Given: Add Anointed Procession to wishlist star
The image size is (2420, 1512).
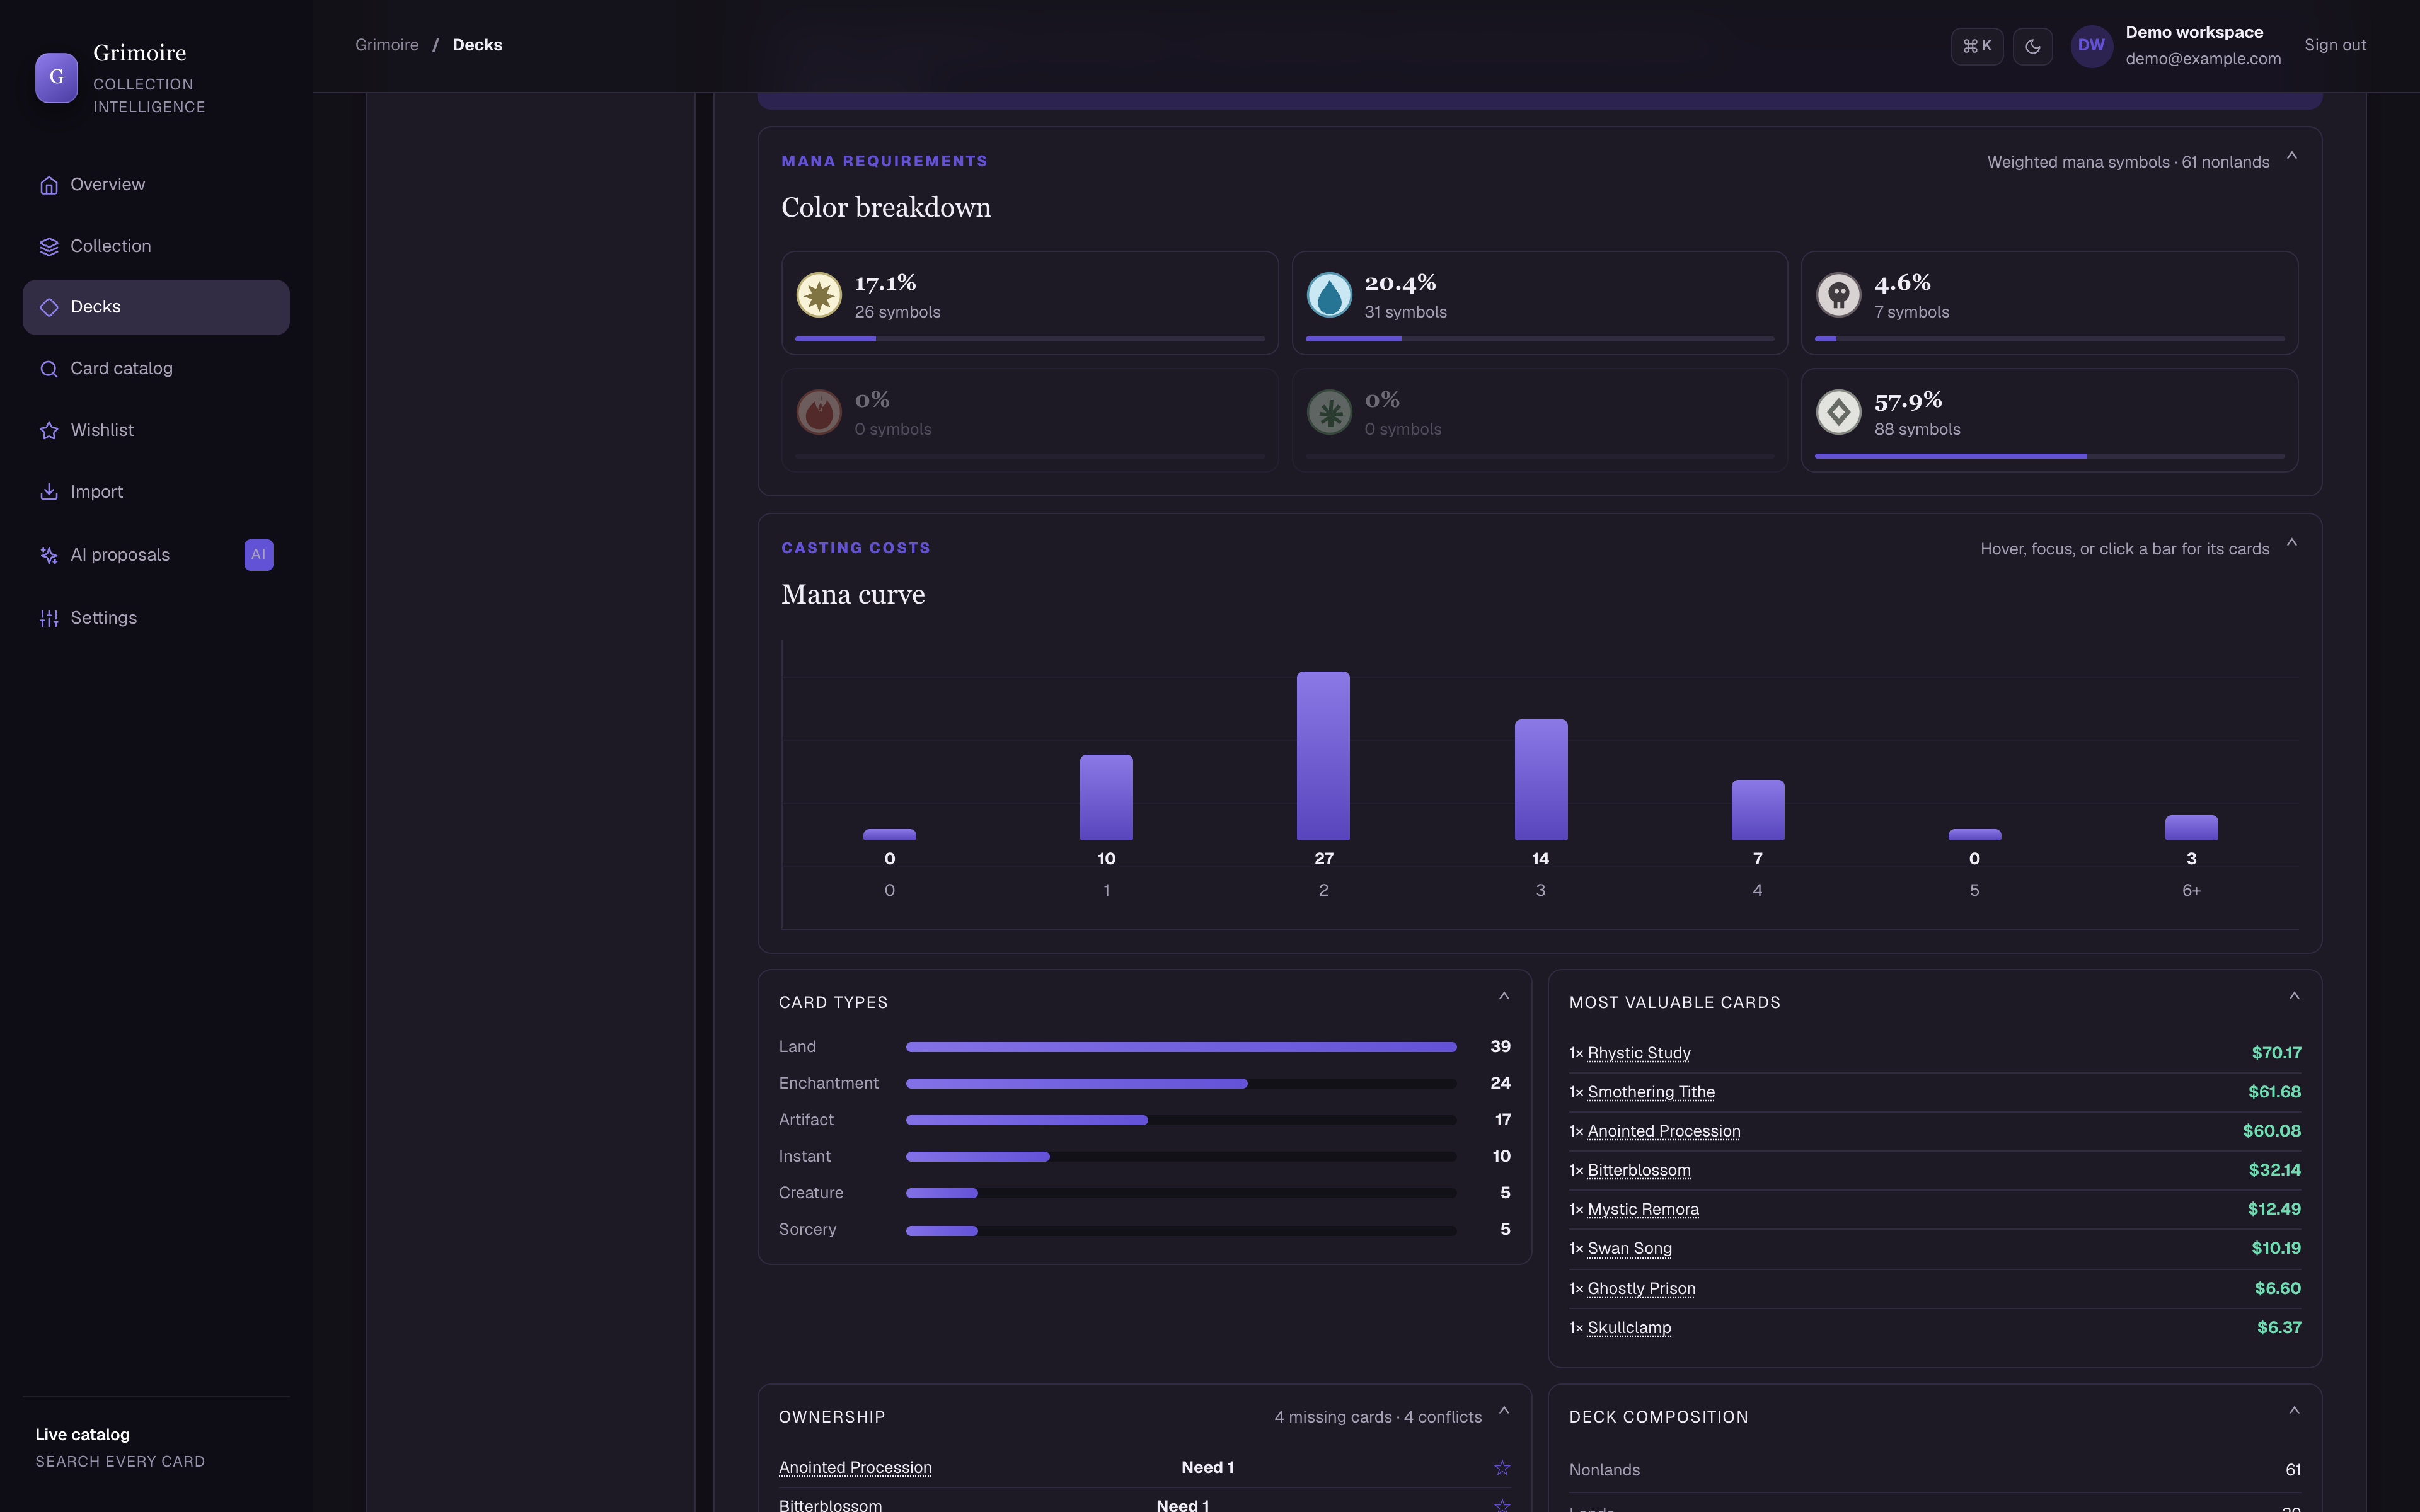Looking at the screenshot, I should [1502, 1468].
